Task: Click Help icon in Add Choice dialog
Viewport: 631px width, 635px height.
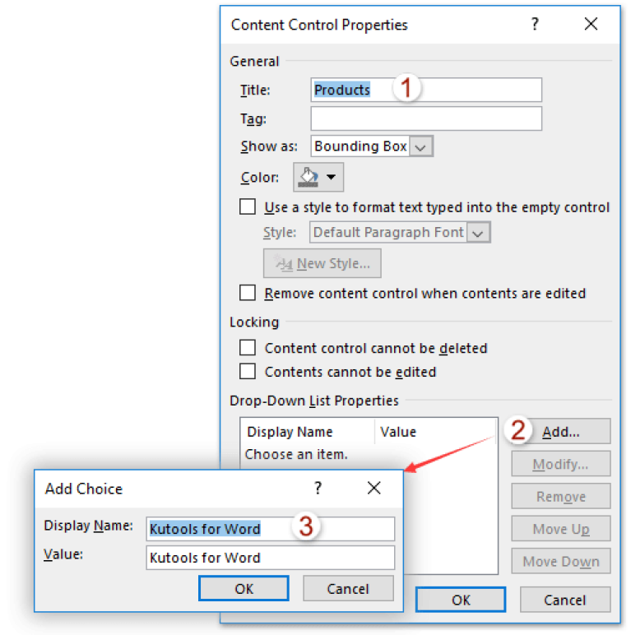Action: 318,488
